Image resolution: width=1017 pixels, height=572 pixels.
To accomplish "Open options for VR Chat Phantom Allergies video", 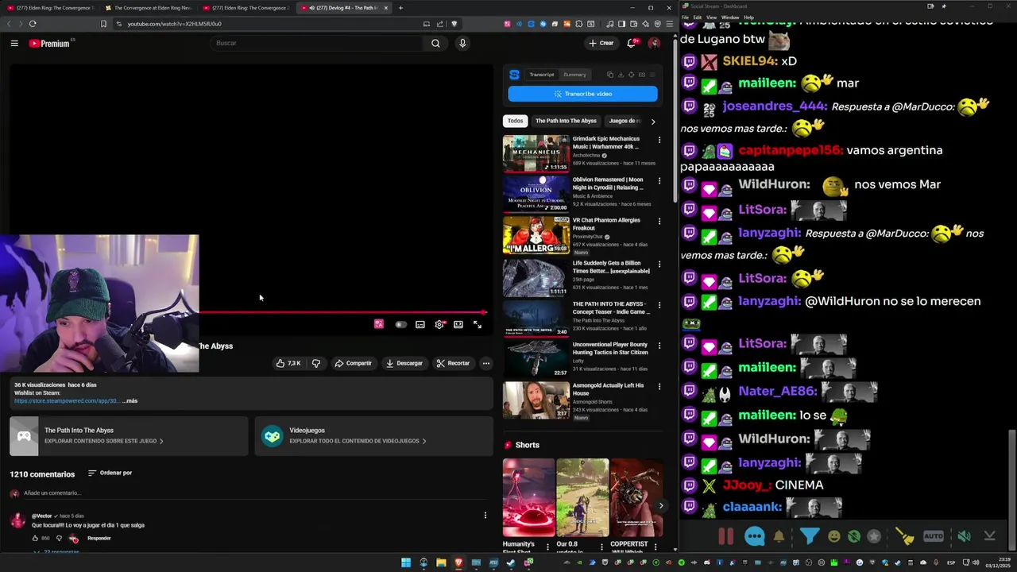I will point(659,221).
